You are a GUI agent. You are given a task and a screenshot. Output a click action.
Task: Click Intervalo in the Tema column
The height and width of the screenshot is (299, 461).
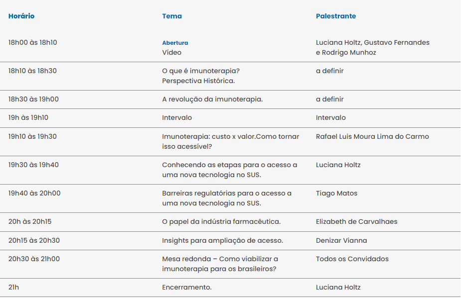[177, 117]
